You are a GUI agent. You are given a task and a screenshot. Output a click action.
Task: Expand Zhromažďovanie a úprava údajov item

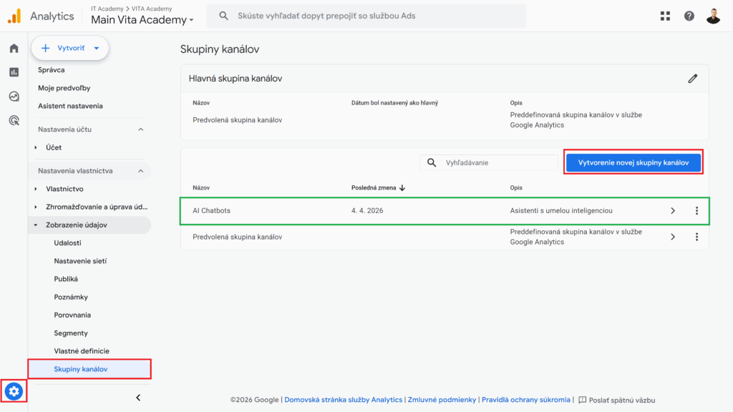[36, 207]
